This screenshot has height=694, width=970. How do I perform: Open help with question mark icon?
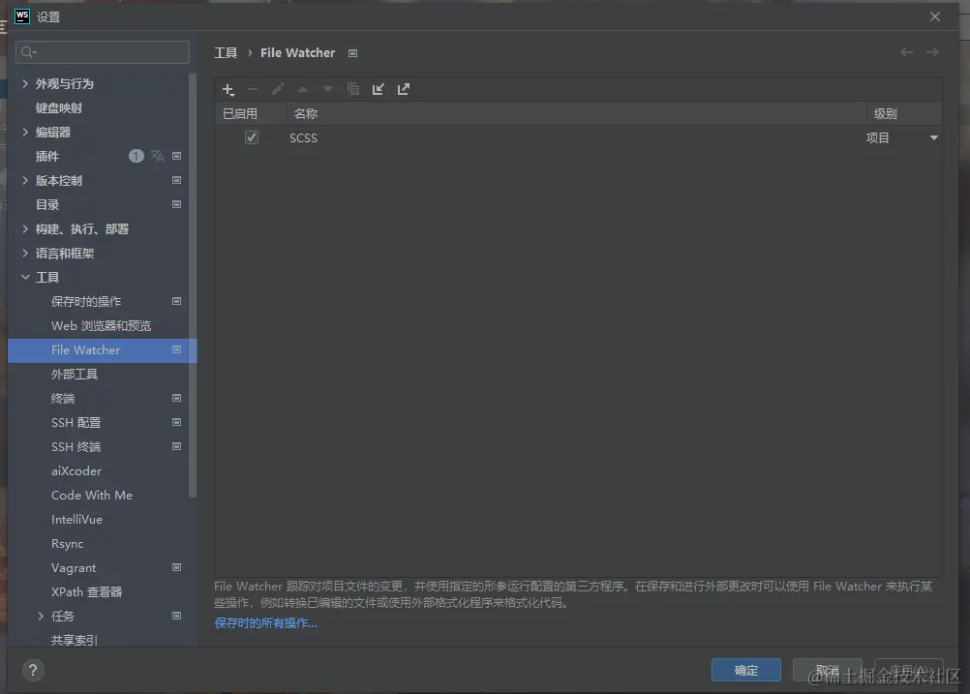tap(33, 671)
